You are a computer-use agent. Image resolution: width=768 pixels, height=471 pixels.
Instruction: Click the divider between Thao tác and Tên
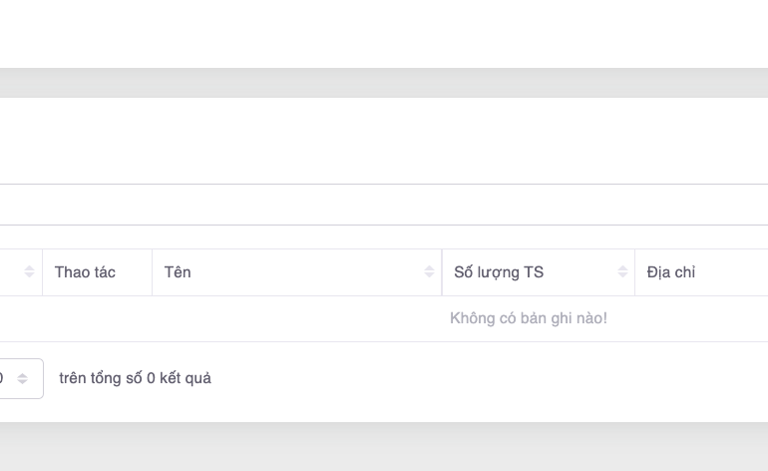(152, 272)
